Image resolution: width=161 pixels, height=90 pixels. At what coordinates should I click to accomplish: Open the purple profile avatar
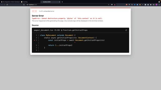point(156,5)
